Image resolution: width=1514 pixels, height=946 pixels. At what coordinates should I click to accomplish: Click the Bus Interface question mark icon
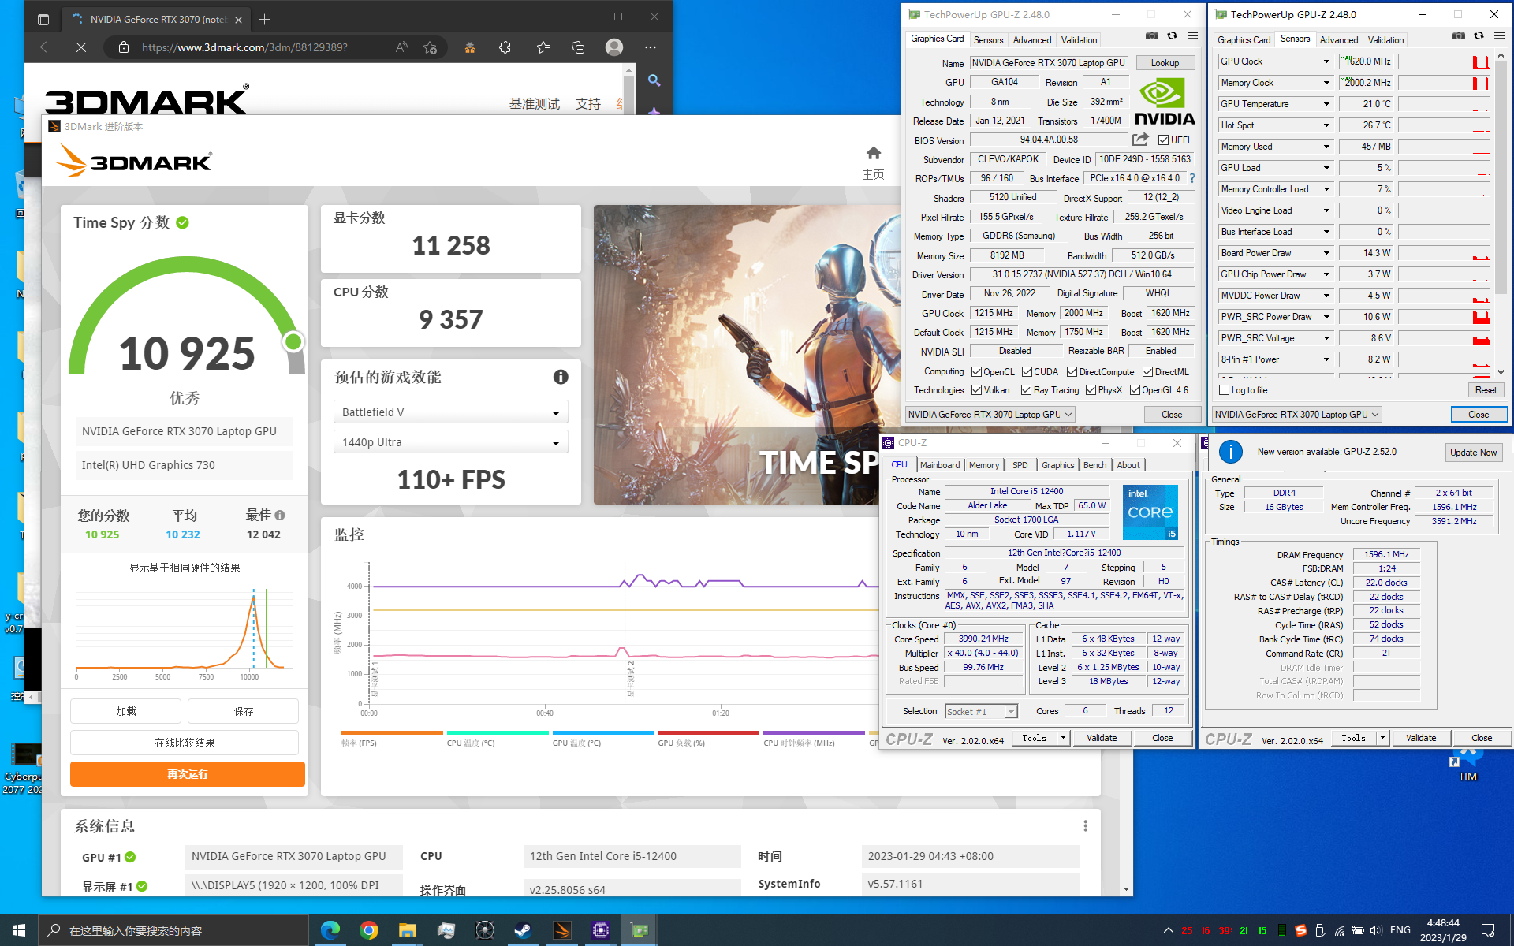coord(1192,178)
